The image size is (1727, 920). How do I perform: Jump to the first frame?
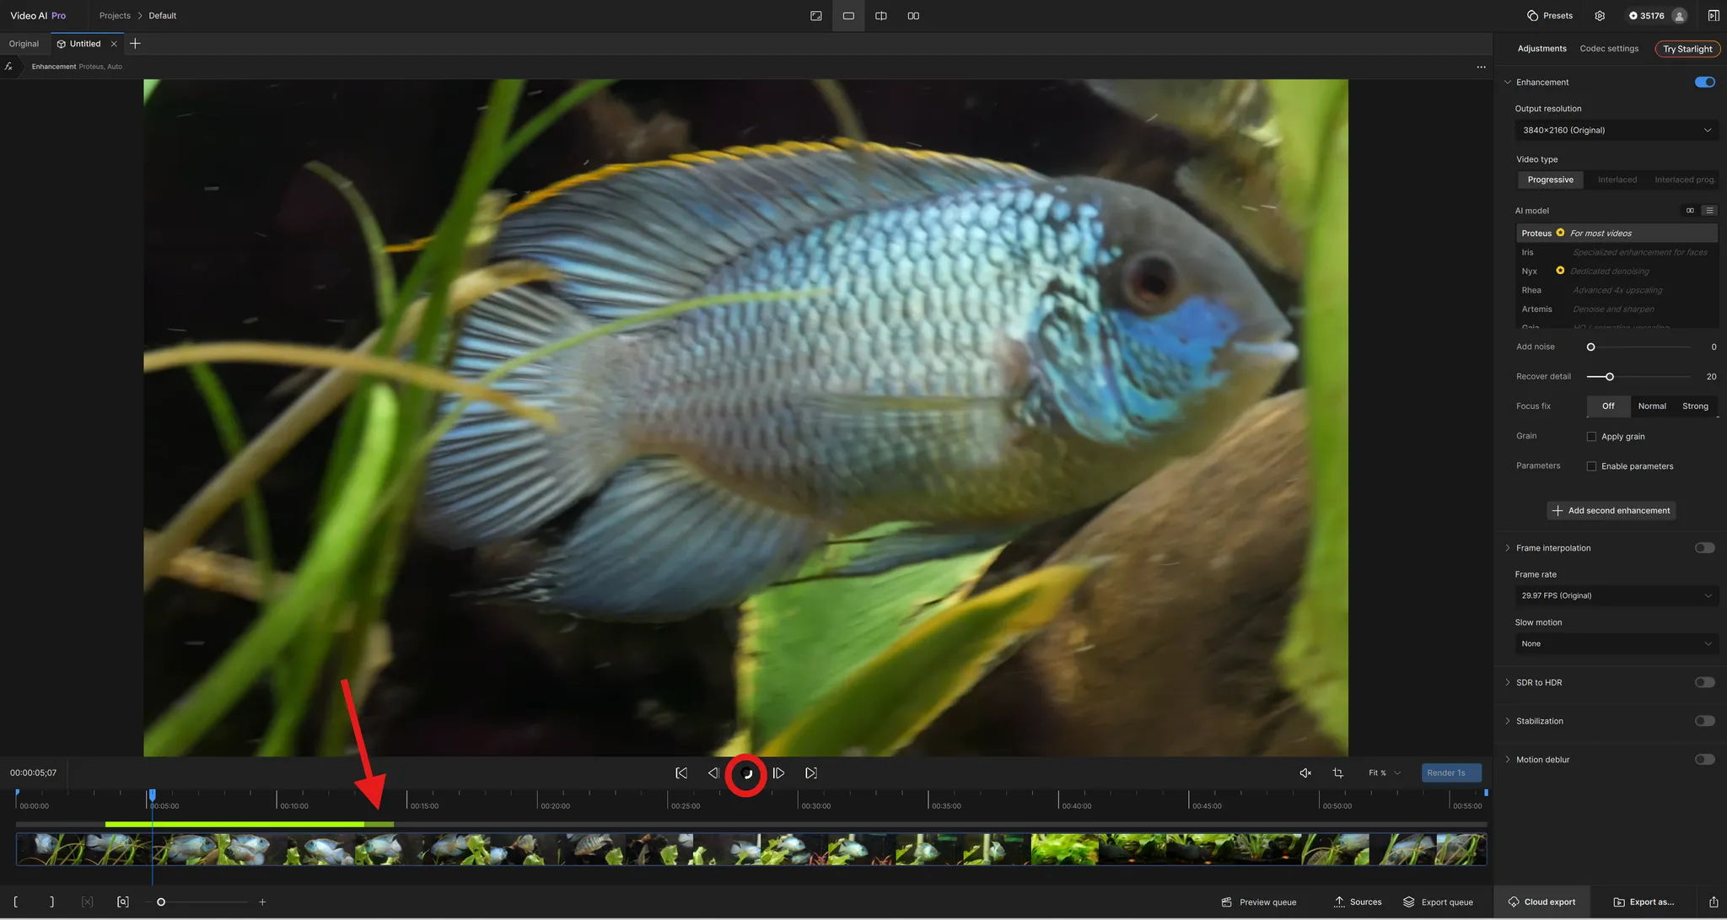point(681,773)
